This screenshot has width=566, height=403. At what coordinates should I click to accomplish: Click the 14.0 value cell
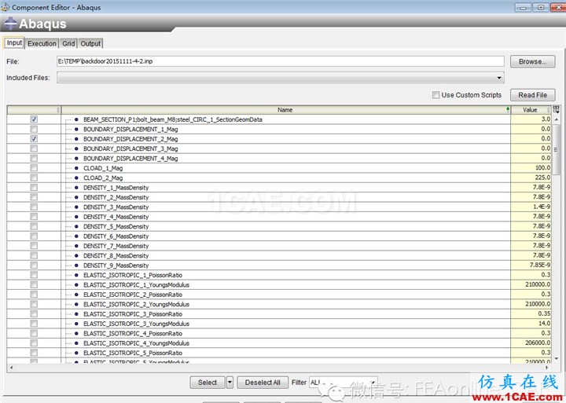pyautogui.click(x=531, y=324)
